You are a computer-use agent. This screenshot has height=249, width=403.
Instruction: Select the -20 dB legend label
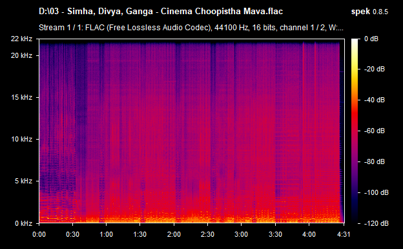pos(375,69)
